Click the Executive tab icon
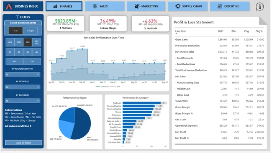Image resolution: width=272 pixels, height=153 pixels. coord(220,6)
